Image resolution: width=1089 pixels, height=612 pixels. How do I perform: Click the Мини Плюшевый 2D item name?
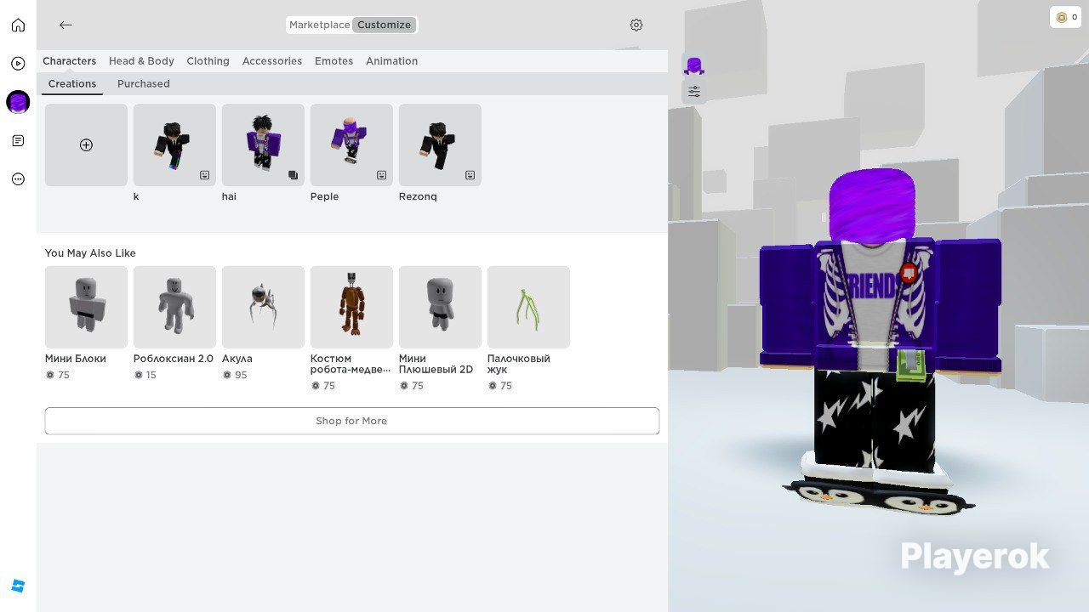[436, 364]
